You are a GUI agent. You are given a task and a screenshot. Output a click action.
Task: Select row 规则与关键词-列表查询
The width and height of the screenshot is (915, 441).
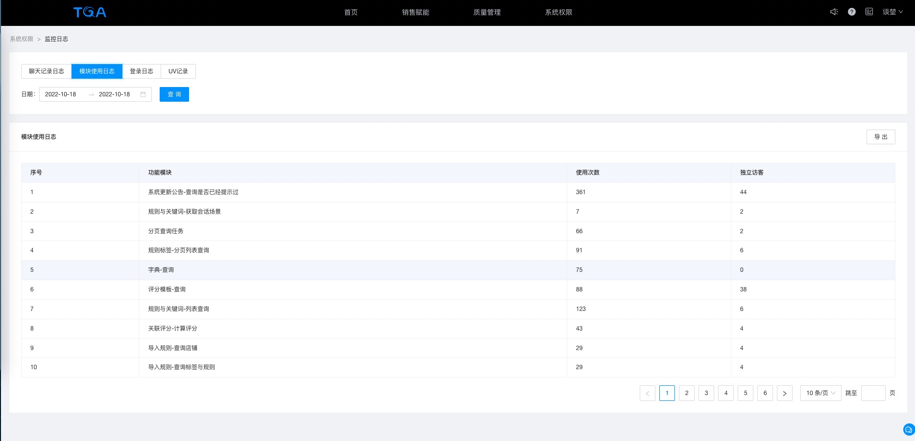pos(458,309)
